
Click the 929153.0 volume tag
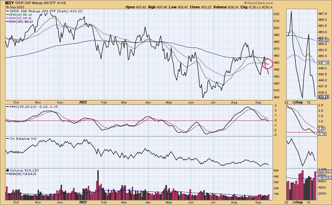[324, 172]
